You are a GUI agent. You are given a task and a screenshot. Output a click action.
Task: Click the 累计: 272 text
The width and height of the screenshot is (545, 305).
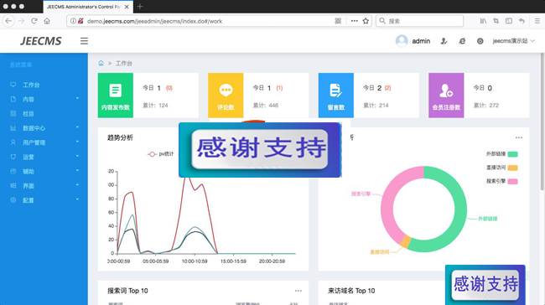click(486, 106)
